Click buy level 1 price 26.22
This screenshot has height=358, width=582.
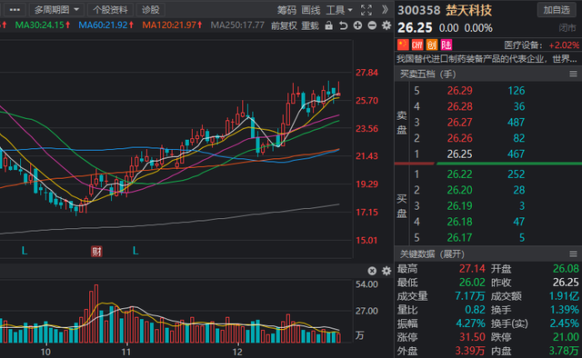(460, 174)
